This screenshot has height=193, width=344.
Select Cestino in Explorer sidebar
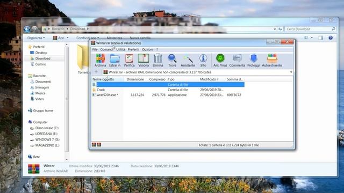tap(41, 64)
